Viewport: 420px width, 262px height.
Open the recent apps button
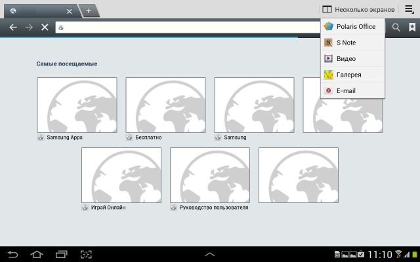coord(61,254)
